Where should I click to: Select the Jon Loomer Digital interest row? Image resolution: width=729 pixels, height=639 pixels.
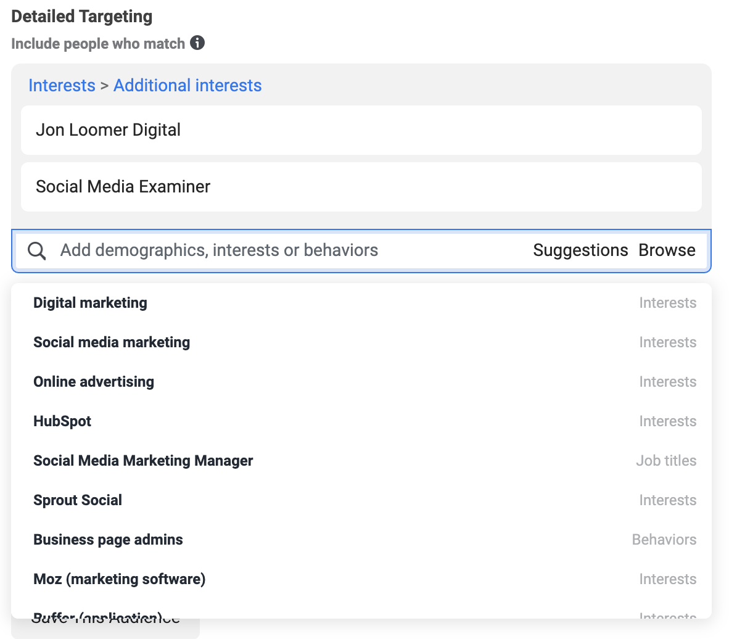coord(361,130)
